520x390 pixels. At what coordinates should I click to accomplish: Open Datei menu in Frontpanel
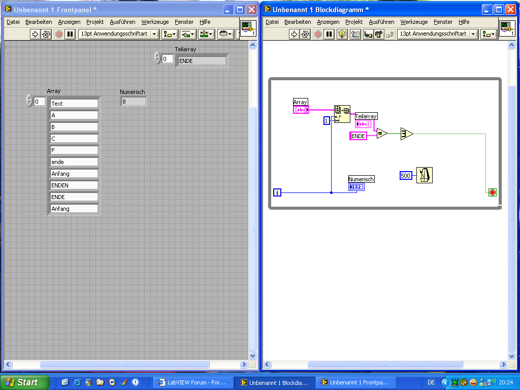pos(13,22)
